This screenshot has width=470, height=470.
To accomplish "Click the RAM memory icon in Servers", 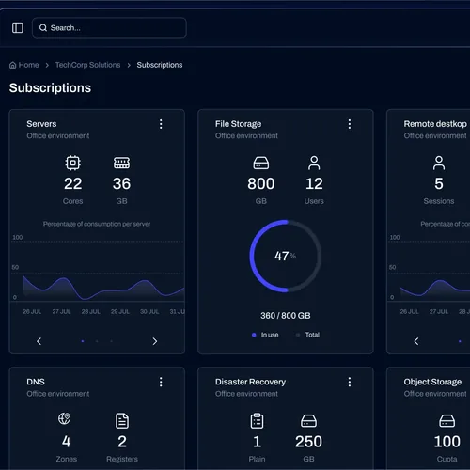I will [121, 163].
